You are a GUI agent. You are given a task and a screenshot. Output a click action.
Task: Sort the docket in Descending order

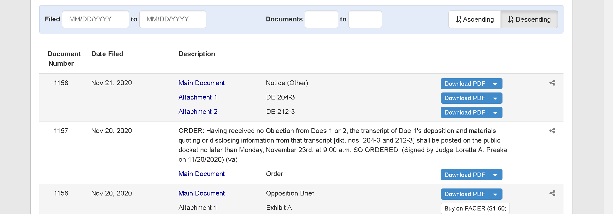[529, 19]
